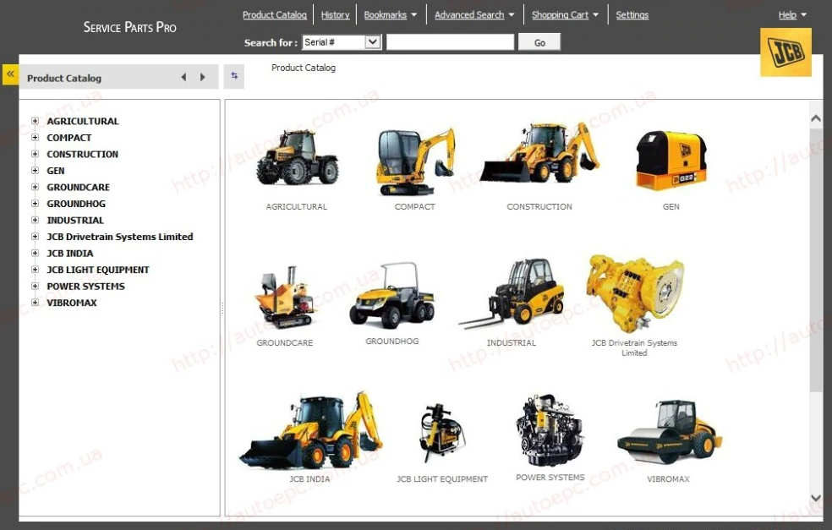Open the COMPACT mini excavator thumbnail
Screen dimensions: 832x530
click(415, 161)
